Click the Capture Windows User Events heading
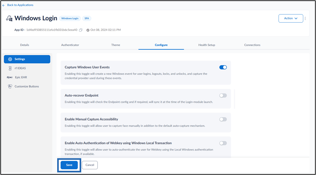The width and height of the screenshot is (316, 175). [x=87, y=67]
